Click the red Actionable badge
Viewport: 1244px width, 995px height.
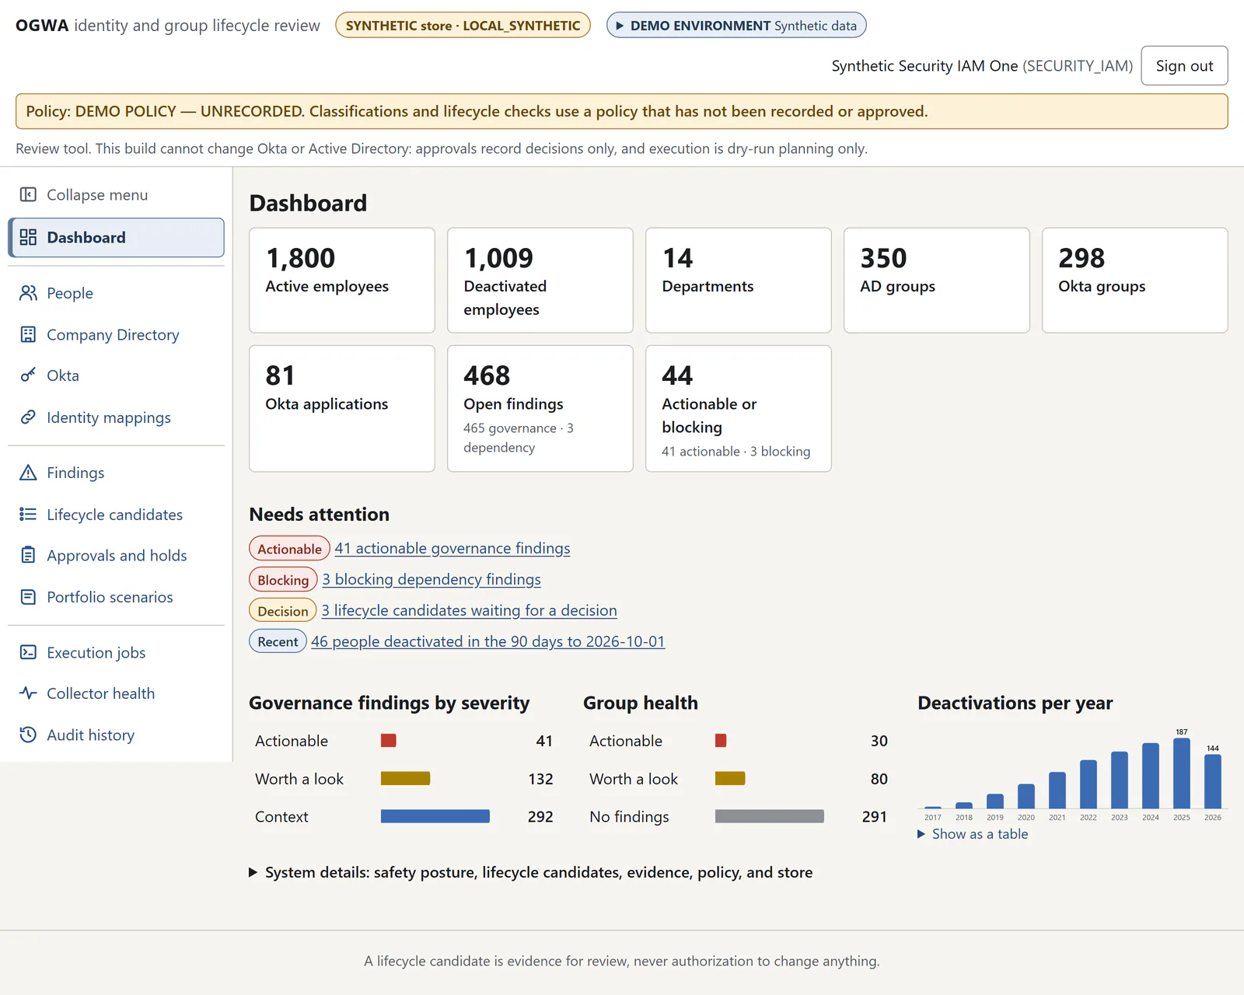pos(289,548)
